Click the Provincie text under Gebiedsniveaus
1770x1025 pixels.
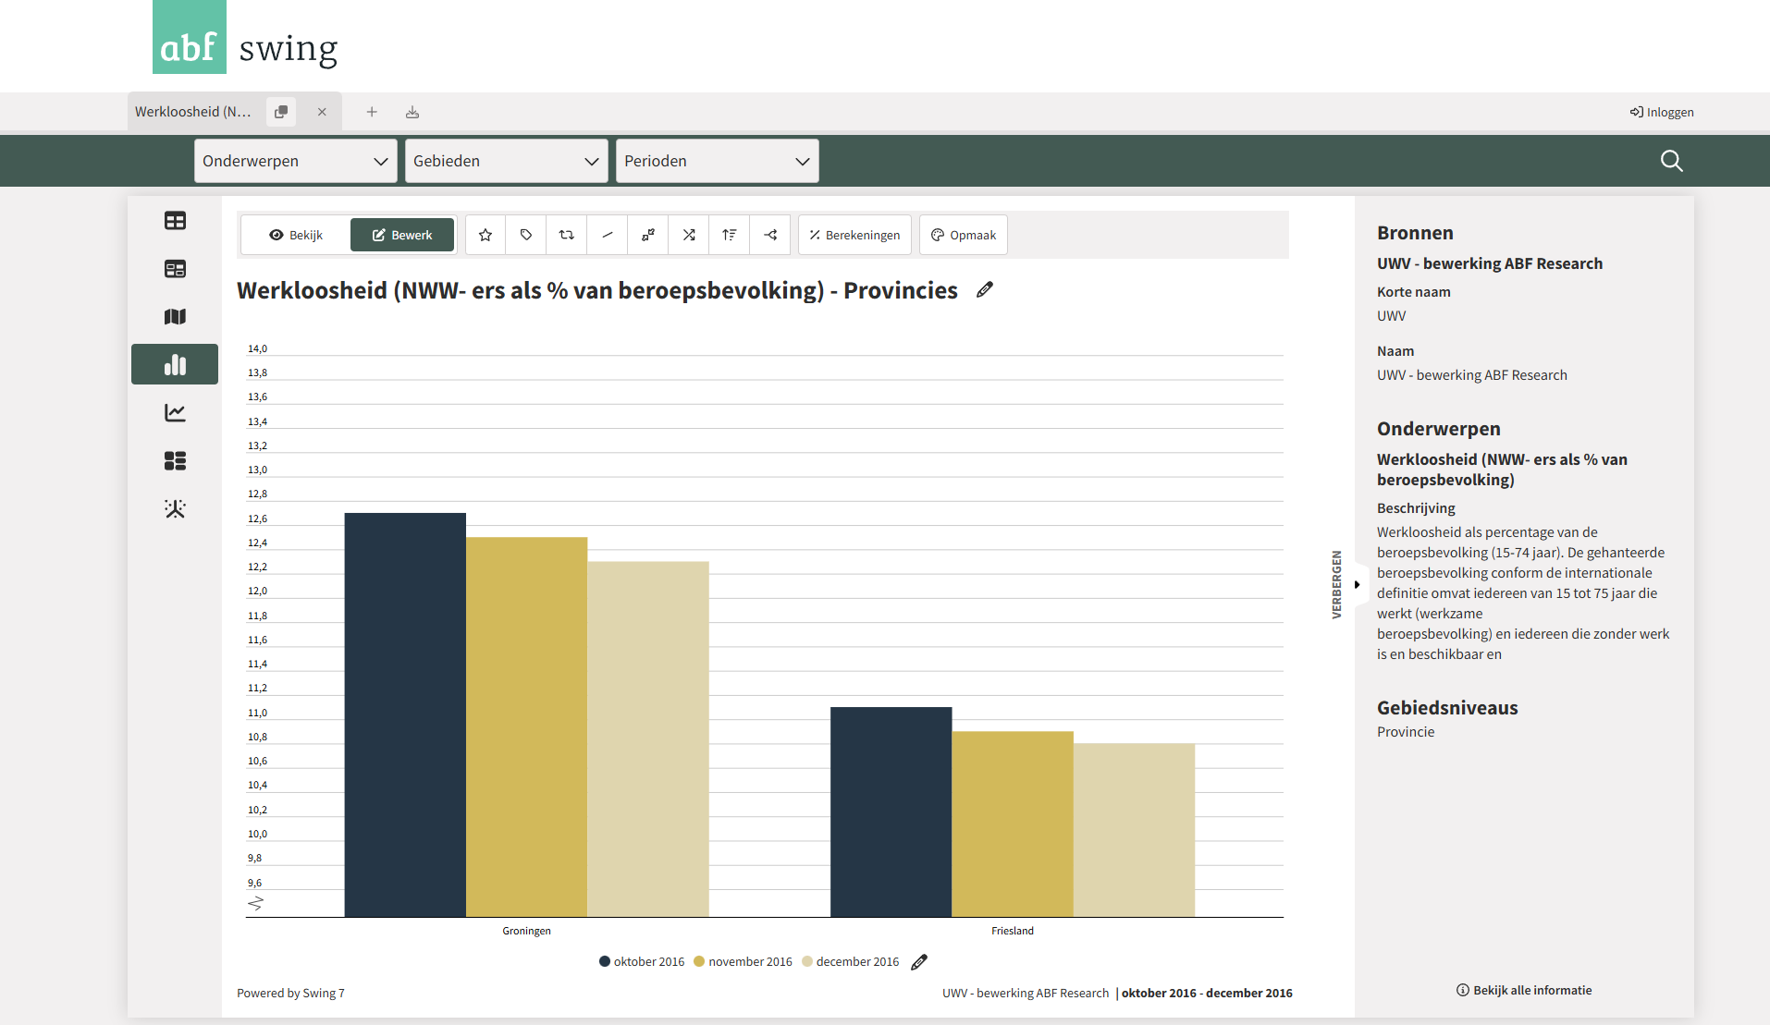(1406, 732)
